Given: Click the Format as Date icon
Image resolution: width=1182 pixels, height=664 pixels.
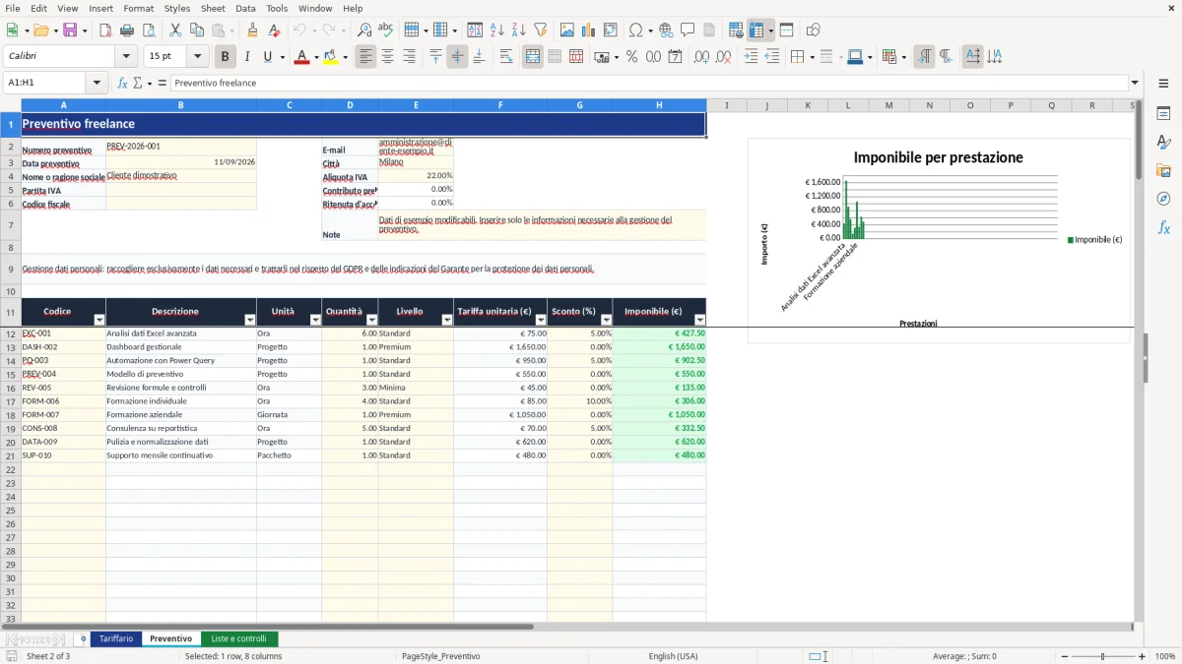Looking at the screenshot, I should click(x=675, y=57).
